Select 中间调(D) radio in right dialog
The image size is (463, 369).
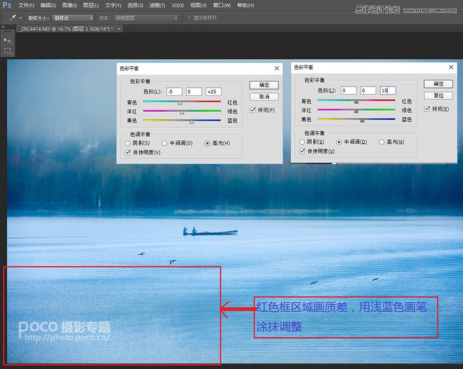(339, 142)
